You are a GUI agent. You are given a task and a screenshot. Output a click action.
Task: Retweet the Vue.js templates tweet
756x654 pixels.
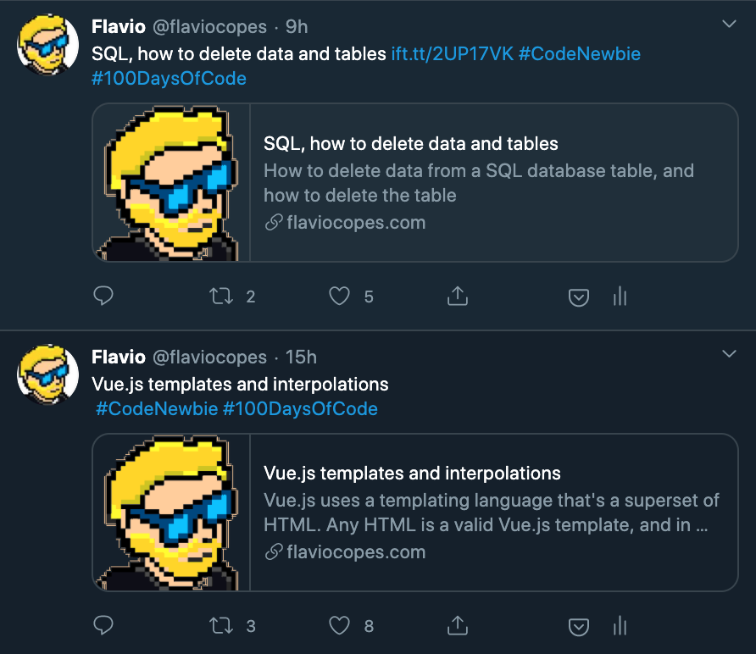(x=220, y=625)
